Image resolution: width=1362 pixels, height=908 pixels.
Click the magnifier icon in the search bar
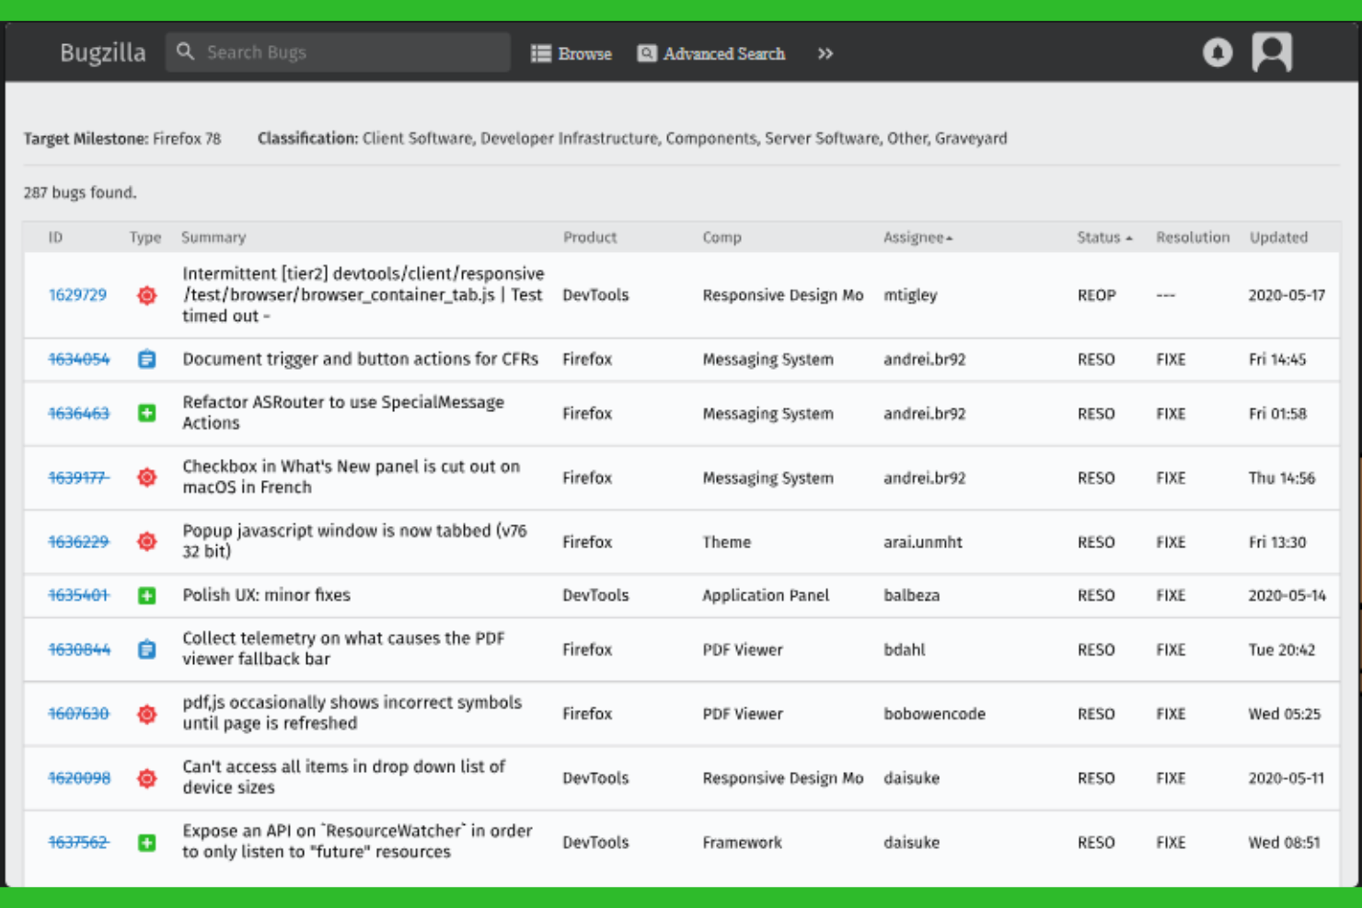point(186,52)
